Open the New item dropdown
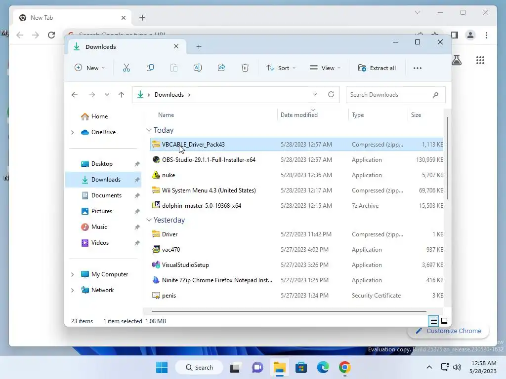This screenshot has width=506, height=379. point(90,68)
